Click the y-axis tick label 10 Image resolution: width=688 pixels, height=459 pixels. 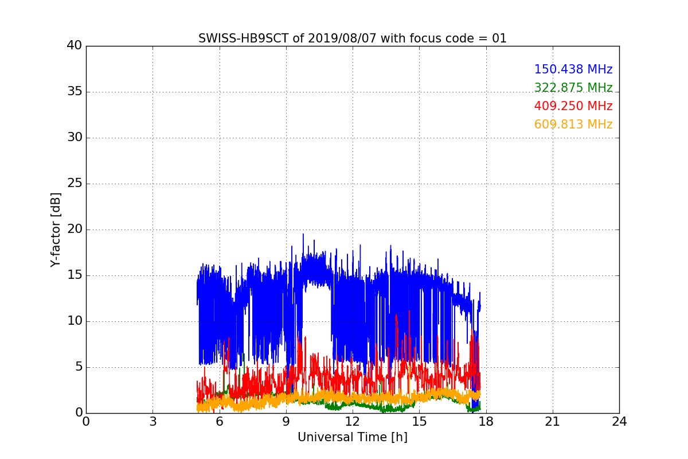75,321
